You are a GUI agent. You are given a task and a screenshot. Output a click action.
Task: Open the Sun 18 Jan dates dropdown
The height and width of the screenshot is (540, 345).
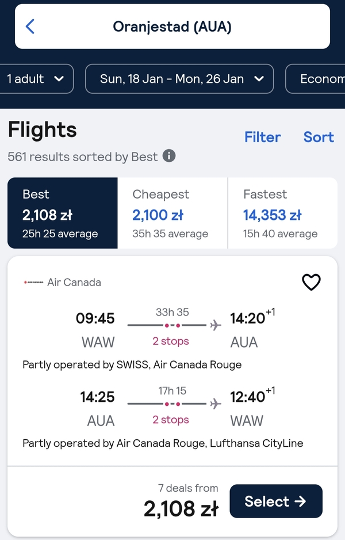click(x=179, y=79)
